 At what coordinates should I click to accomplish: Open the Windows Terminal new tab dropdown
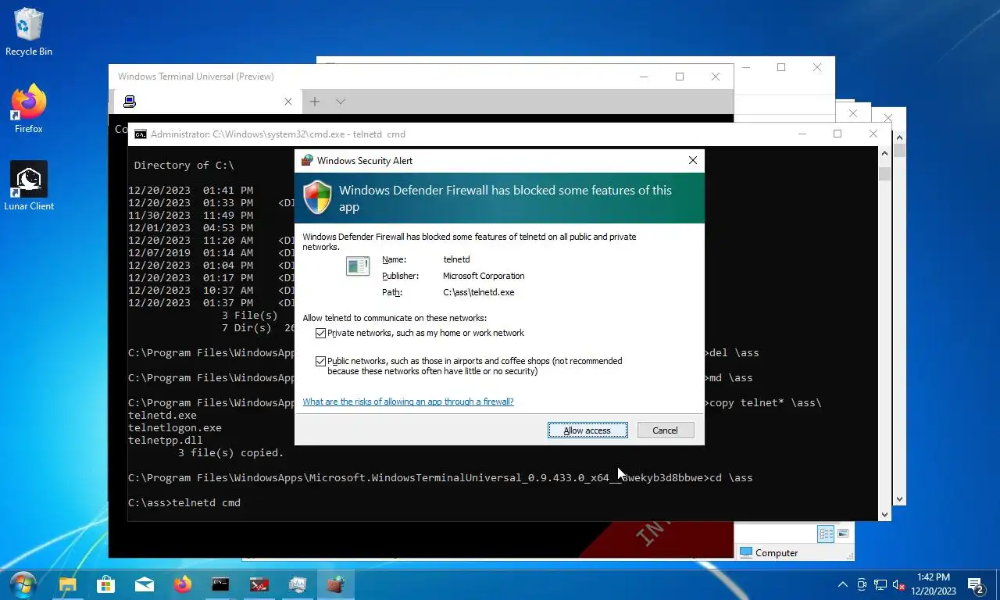341,102
